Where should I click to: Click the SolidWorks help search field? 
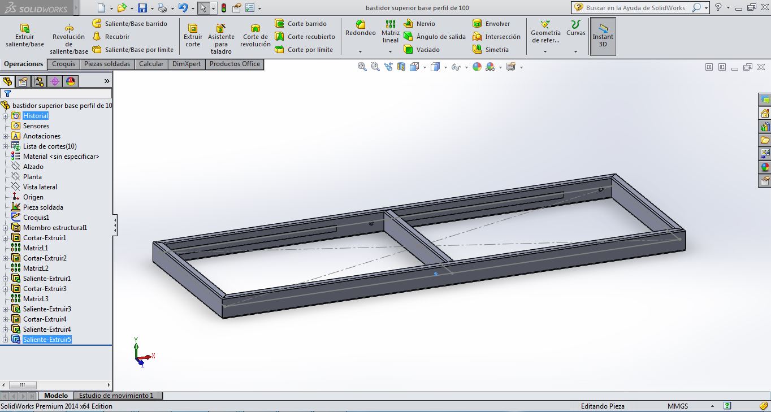point(635,8)
